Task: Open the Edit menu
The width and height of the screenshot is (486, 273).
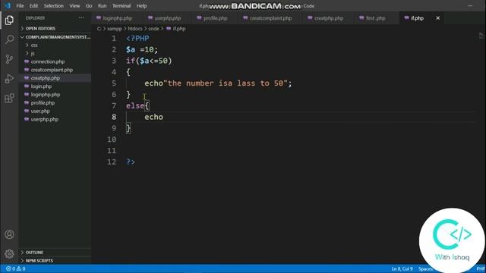Action: [33, 6]
